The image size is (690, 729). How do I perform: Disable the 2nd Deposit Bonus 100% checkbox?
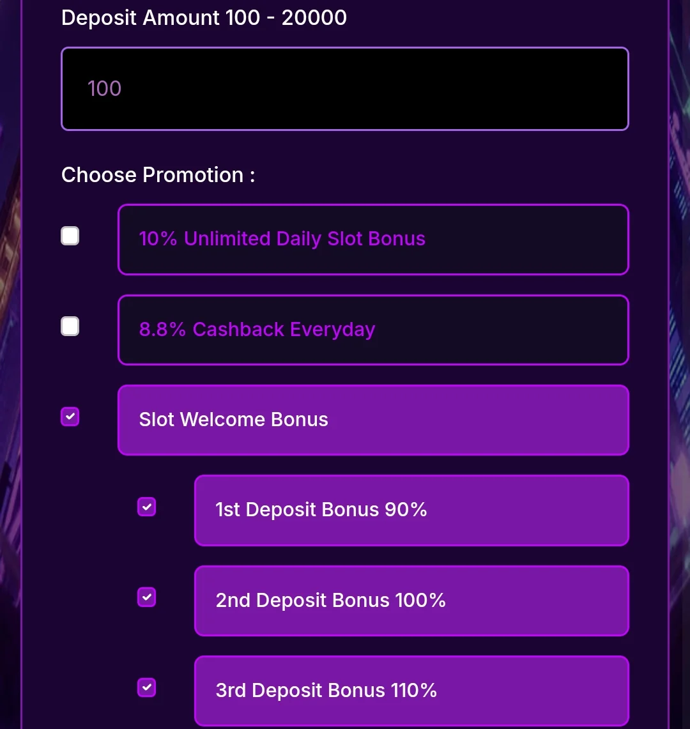146,597
